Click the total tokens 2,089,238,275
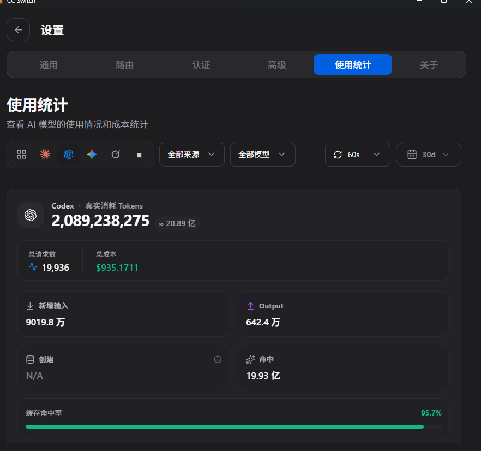Screen dimensions: 481x451 pyautogui.click(x=100, y=221)
